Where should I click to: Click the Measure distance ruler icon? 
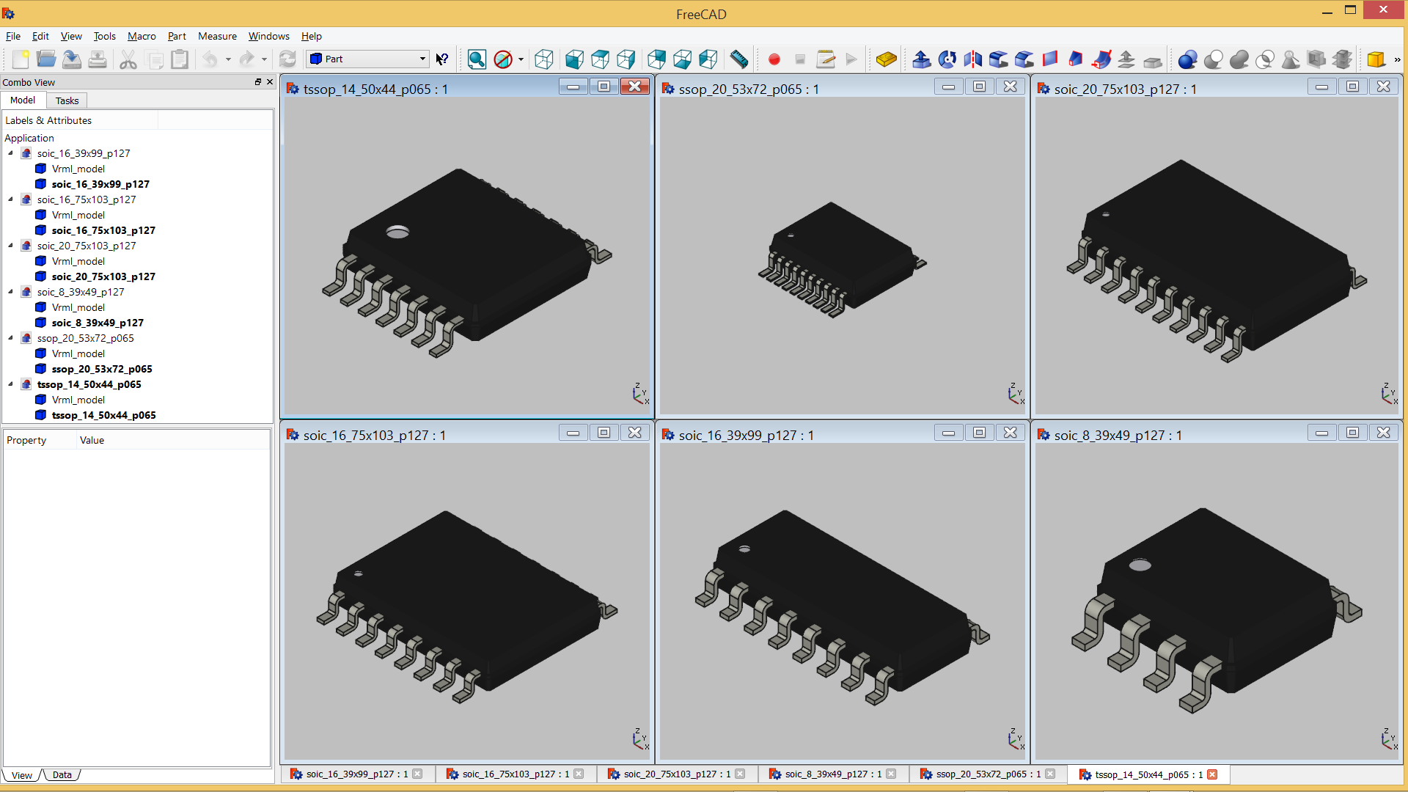point(739,59)
